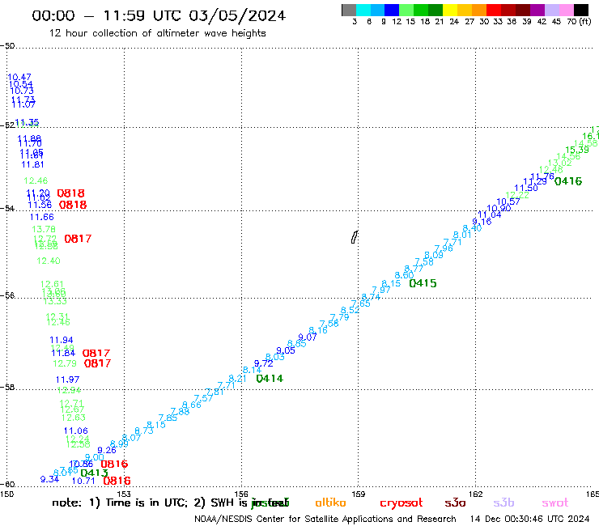
Task: Click the '9.05' wave height value
Action: (x=286, y=350)
